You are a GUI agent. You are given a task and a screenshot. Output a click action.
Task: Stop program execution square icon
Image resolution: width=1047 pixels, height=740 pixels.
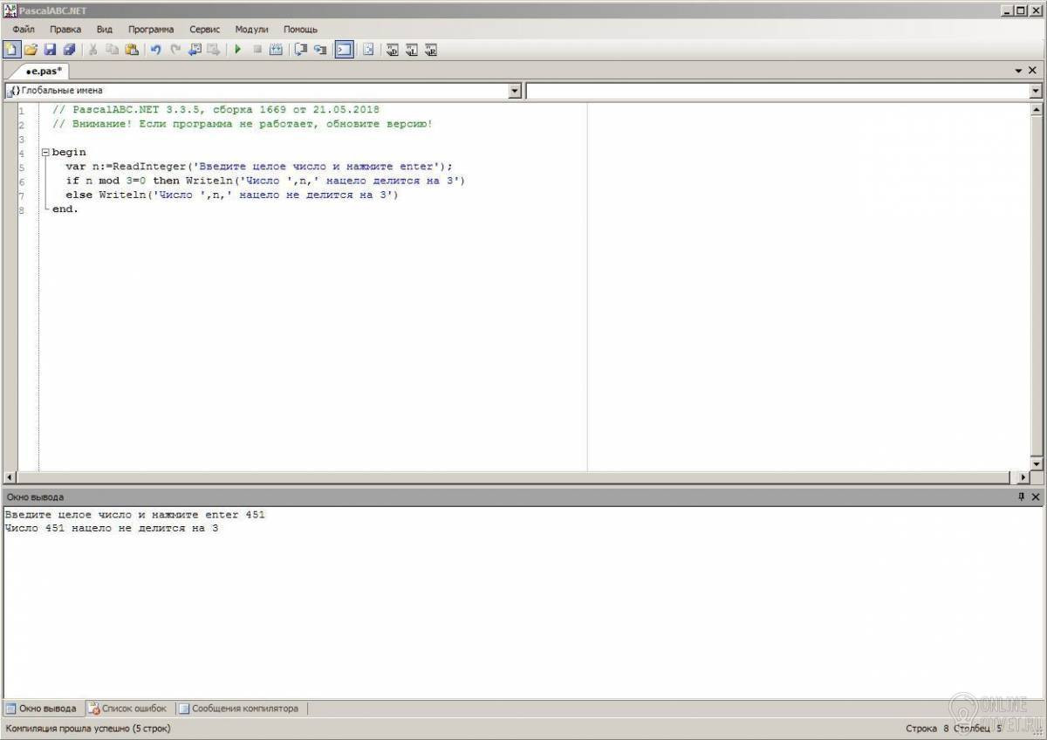257,50
